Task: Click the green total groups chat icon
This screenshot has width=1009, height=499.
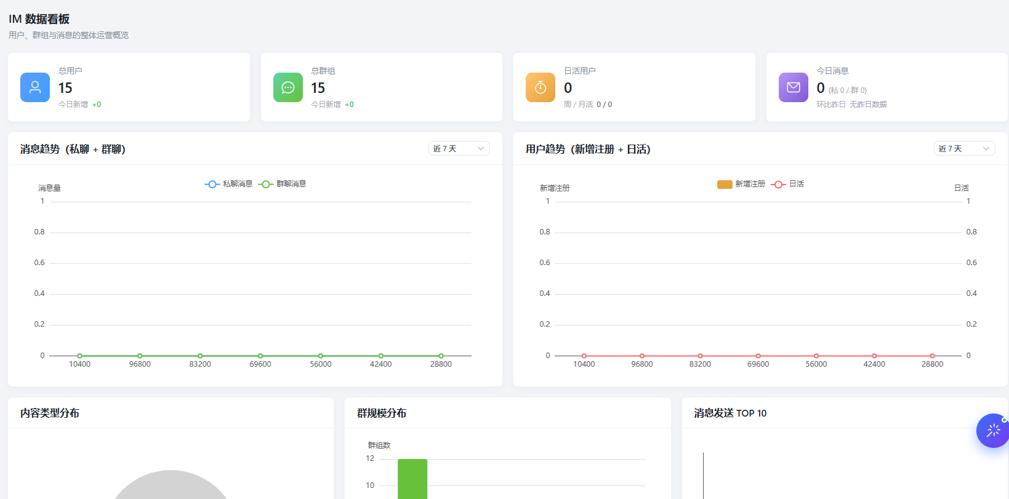Action: [288, 87]
